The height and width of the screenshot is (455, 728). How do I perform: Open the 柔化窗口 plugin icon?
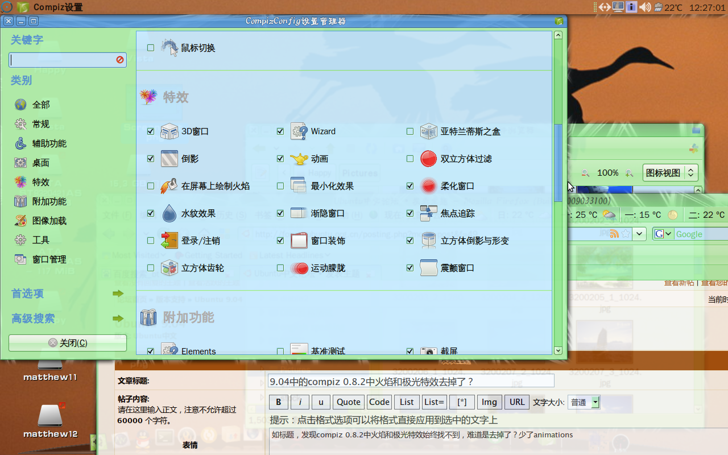point(429,186)
